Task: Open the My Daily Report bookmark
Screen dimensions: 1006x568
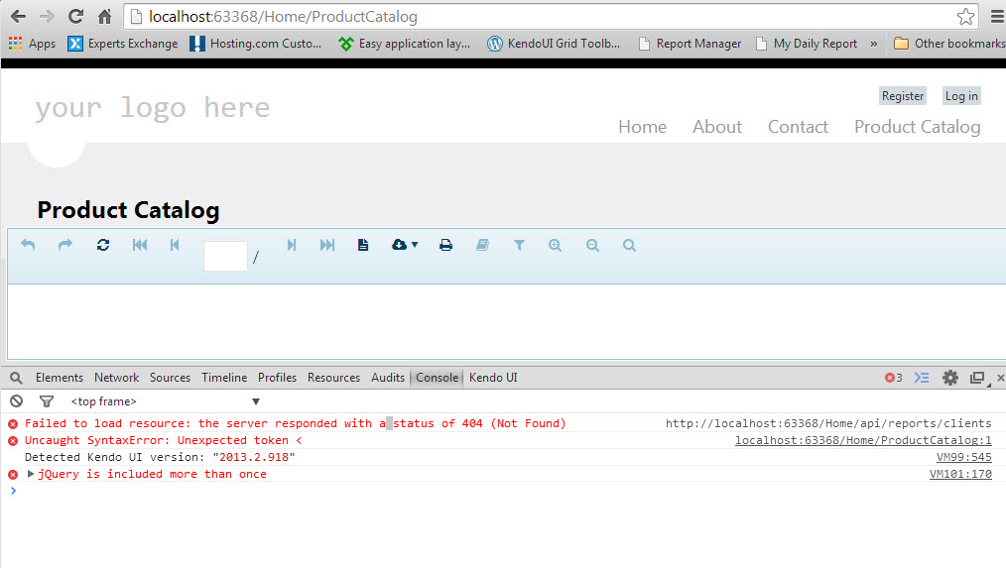Action: coord(807,44)
